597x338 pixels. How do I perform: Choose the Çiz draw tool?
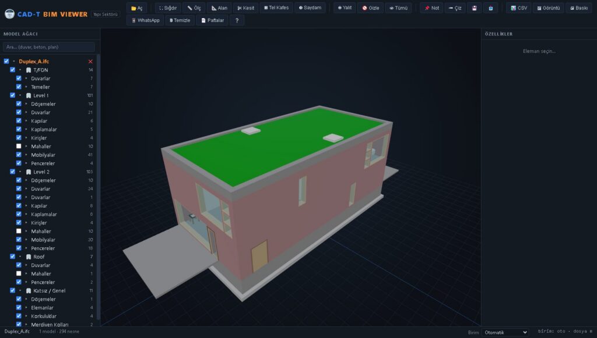click(455, 8)
